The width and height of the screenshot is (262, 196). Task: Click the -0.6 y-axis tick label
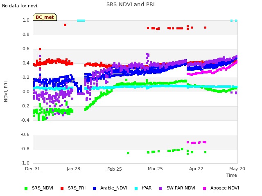pyautogui.click(x=25, y=134)
